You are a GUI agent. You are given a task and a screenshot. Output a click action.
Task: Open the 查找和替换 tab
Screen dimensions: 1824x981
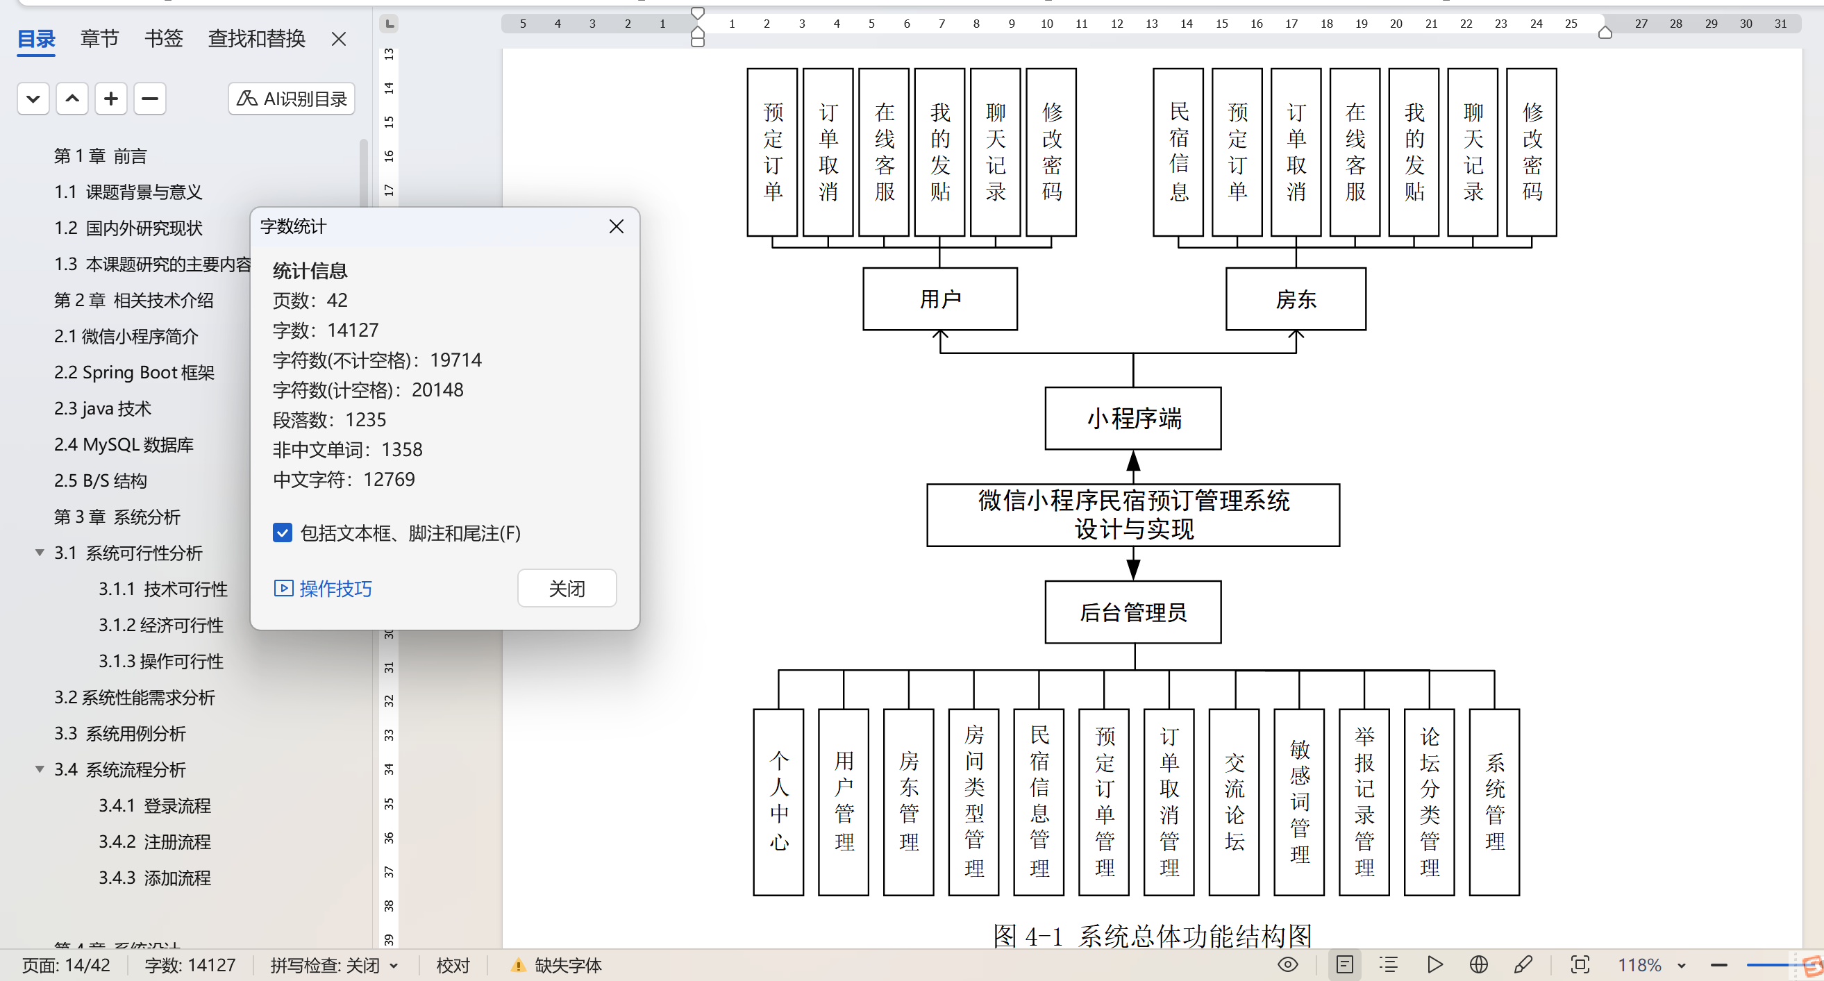[x=256, y=38]
